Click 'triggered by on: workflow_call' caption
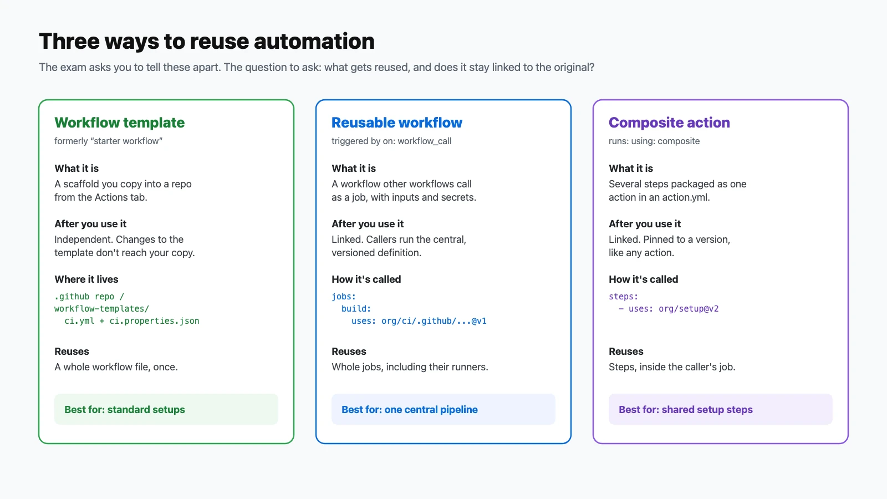The image size is (887, 499). pyautogui.click(x=391, y=141)
